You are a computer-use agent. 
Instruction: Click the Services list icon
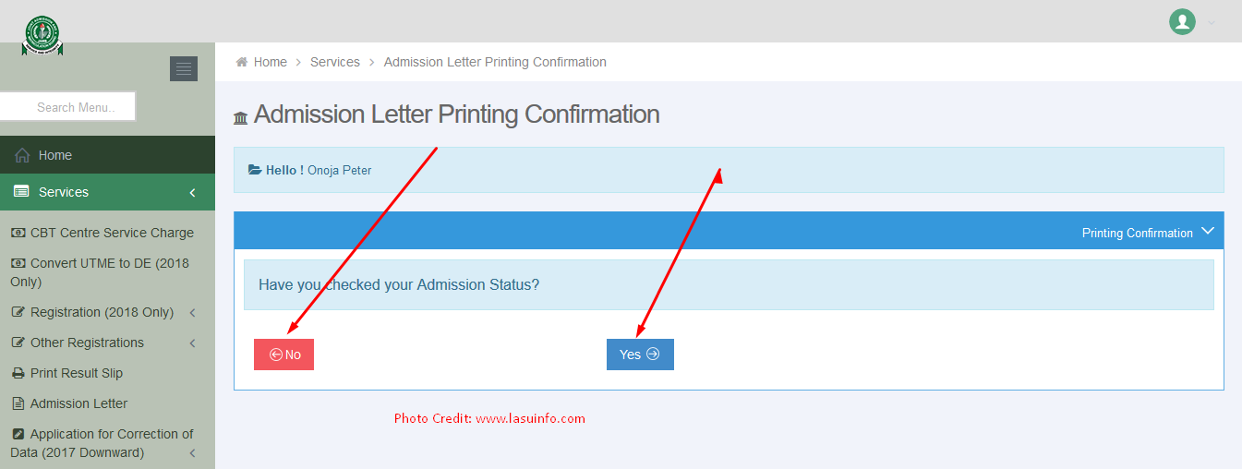(x=21, y=192)
